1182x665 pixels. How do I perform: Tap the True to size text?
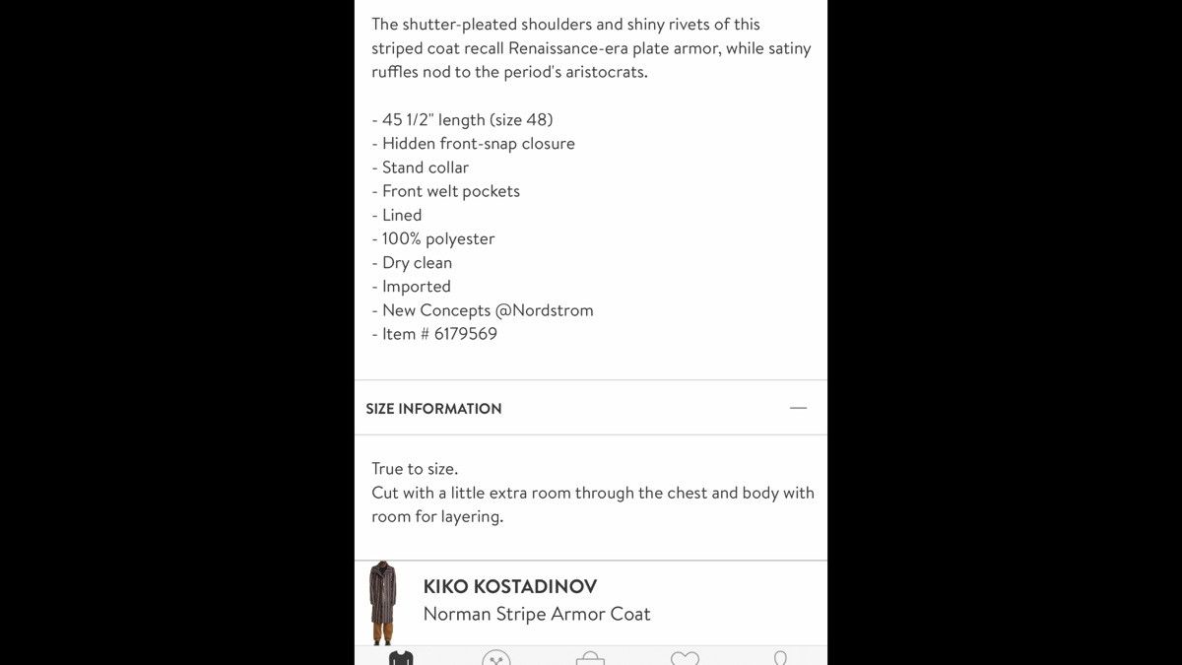click(x=415, y=469)
